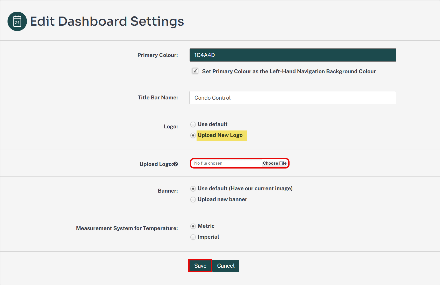440x285 pixels.
Task: Select the Logo Use default radio
Action: click(193, 125)
